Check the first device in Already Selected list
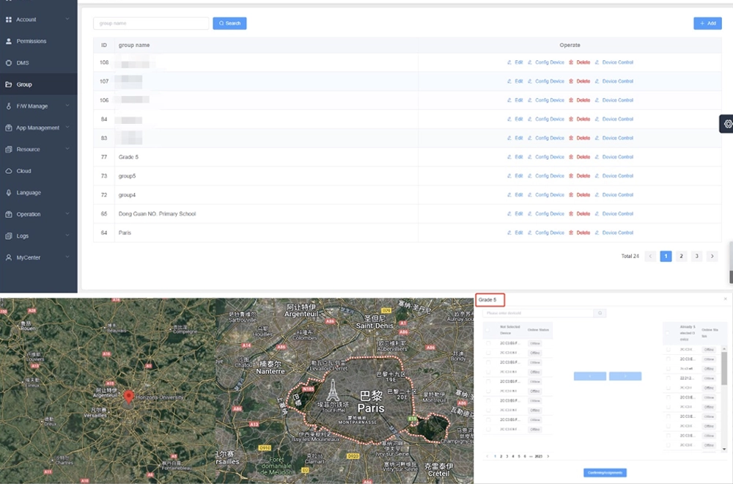 click(x=668, y=349)
